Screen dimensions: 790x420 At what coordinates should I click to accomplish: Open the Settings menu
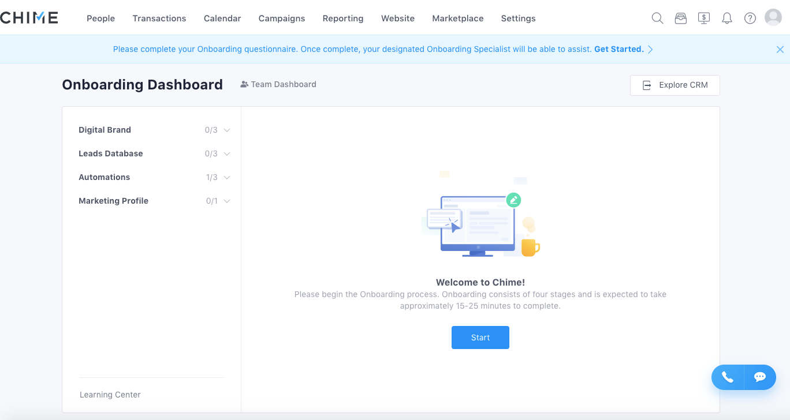tap(519, 18)
